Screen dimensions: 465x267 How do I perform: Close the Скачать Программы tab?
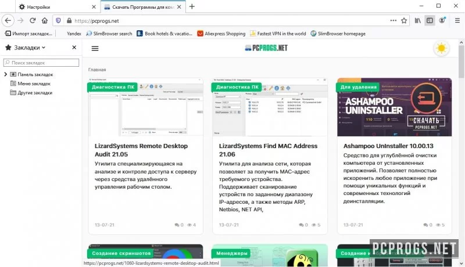[179, 7]
